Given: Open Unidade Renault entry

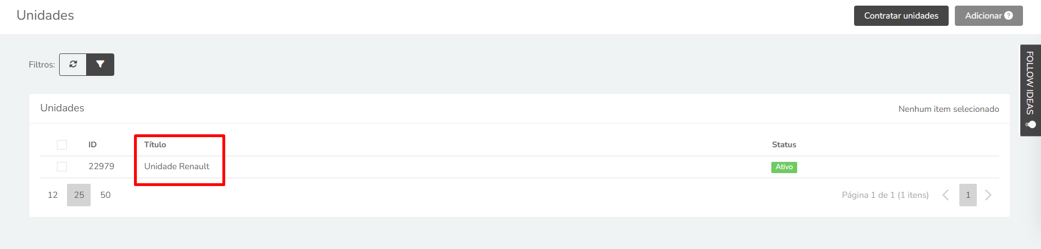Looking at the screenshot, I should point(177,166).
